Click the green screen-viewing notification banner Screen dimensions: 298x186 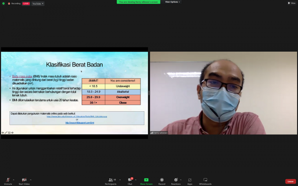tap(138, 2)
